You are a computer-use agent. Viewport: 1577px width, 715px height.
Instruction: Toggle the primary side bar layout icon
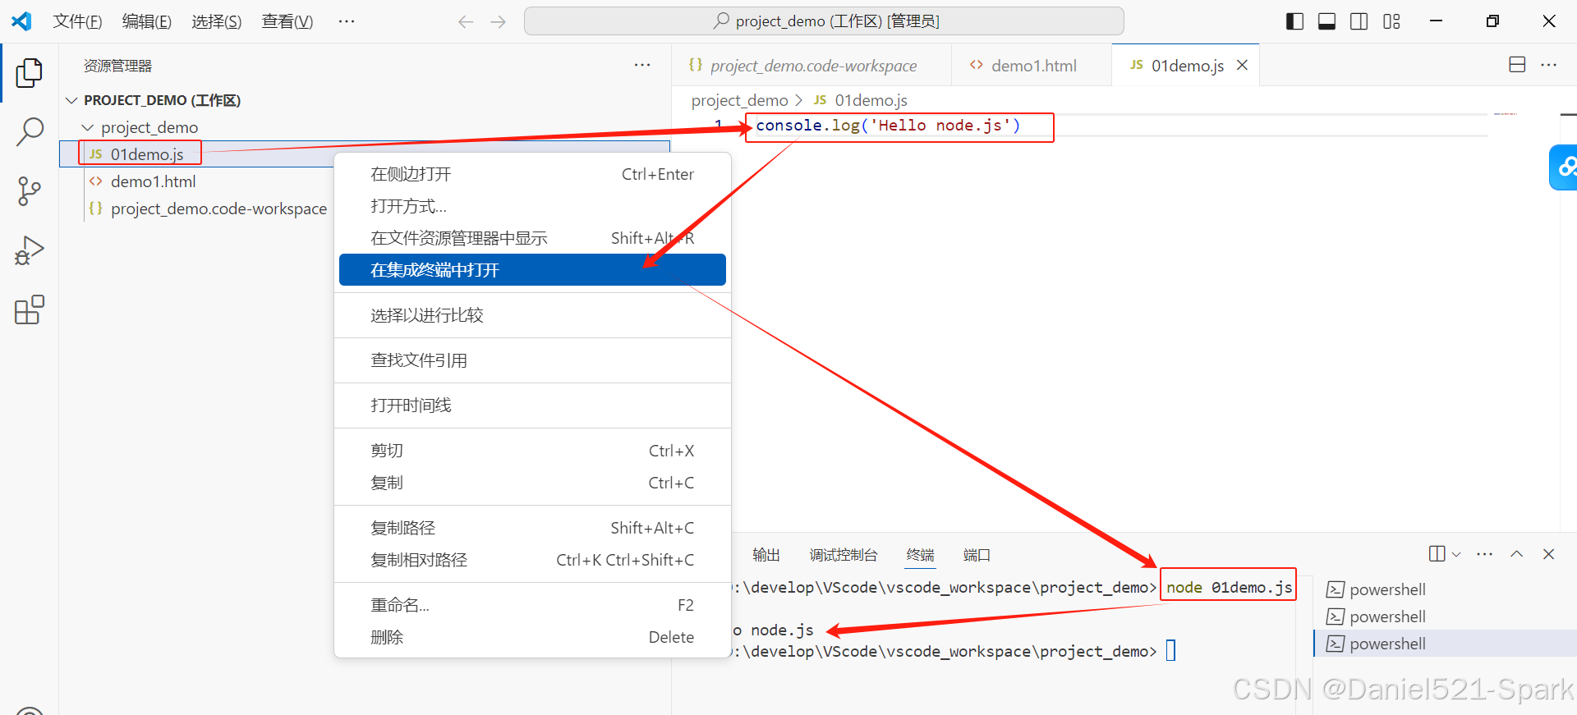[x=1294, y=22]
